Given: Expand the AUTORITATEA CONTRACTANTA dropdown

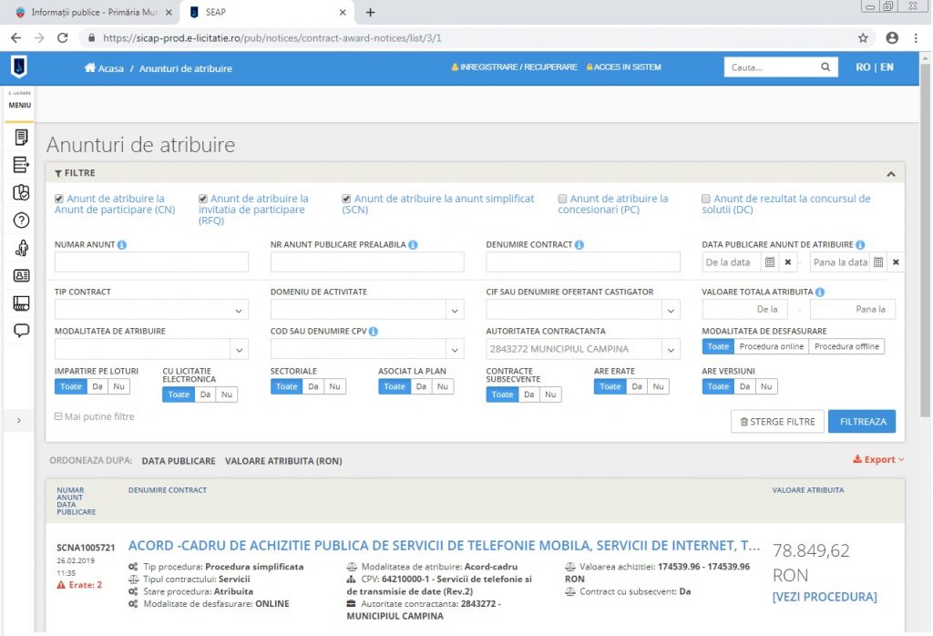Looking at the screenshot, I should [672, 350].
